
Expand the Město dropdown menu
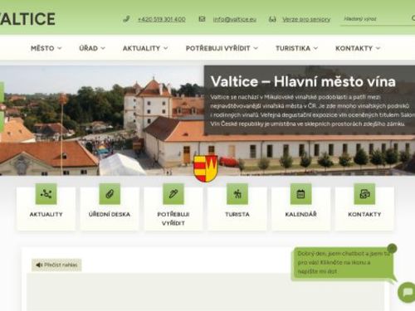pos(46,48)
